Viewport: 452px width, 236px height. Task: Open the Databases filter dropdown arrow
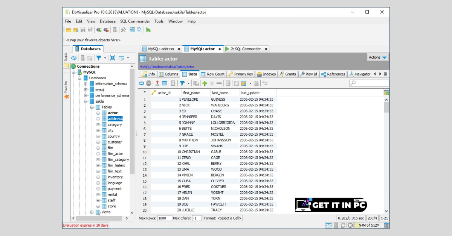click(x=105, y=58)
